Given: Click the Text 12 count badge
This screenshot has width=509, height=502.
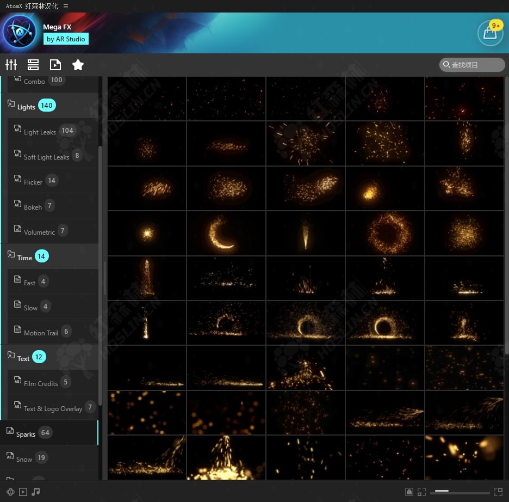Looking at the screenshot, I should tap(39, 357).
